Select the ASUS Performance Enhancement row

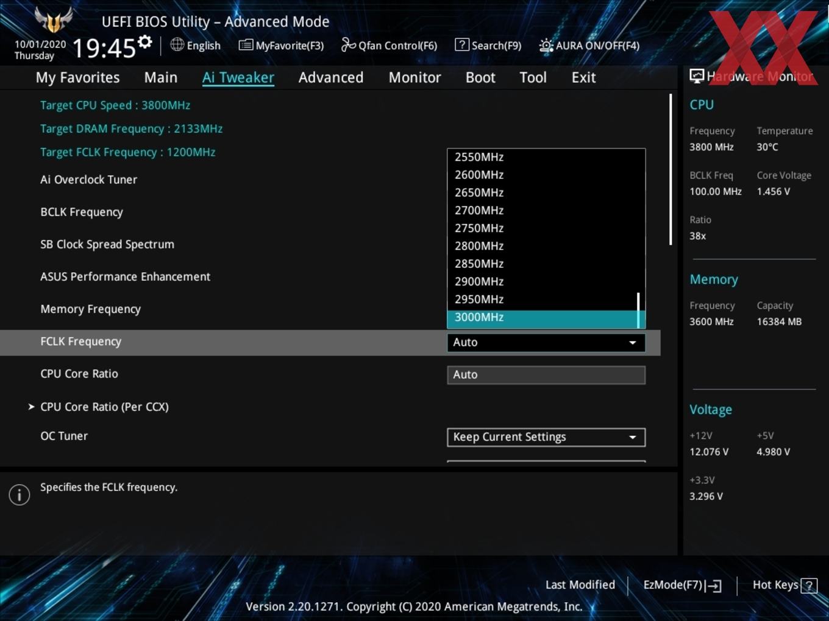[x=125, y=276]
